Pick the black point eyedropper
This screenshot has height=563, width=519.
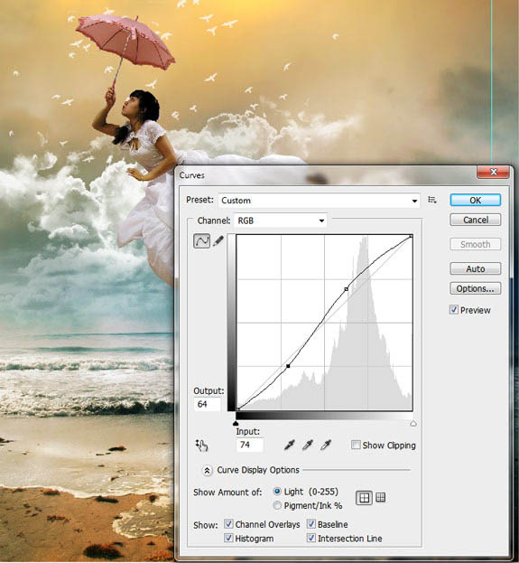pos(290,445)
